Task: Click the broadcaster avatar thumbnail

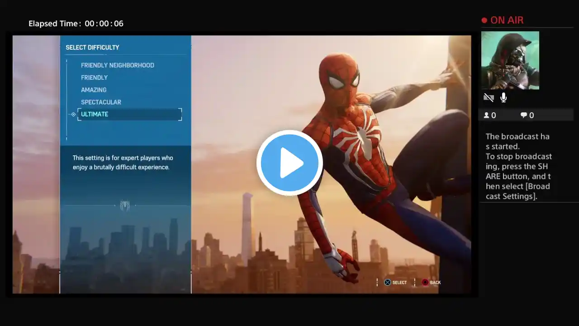Action: [x=510, y=60]
